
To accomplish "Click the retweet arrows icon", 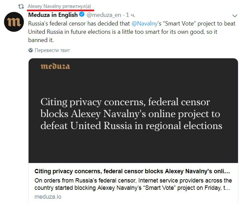I will (21, 7).
